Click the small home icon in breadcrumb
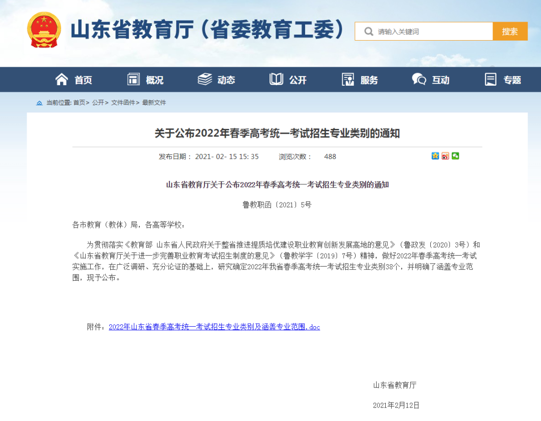 point(40,103)
